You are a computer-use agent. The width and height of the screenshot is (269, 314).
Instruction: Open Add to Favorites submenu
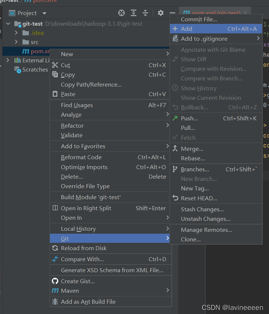coord(110,146)
